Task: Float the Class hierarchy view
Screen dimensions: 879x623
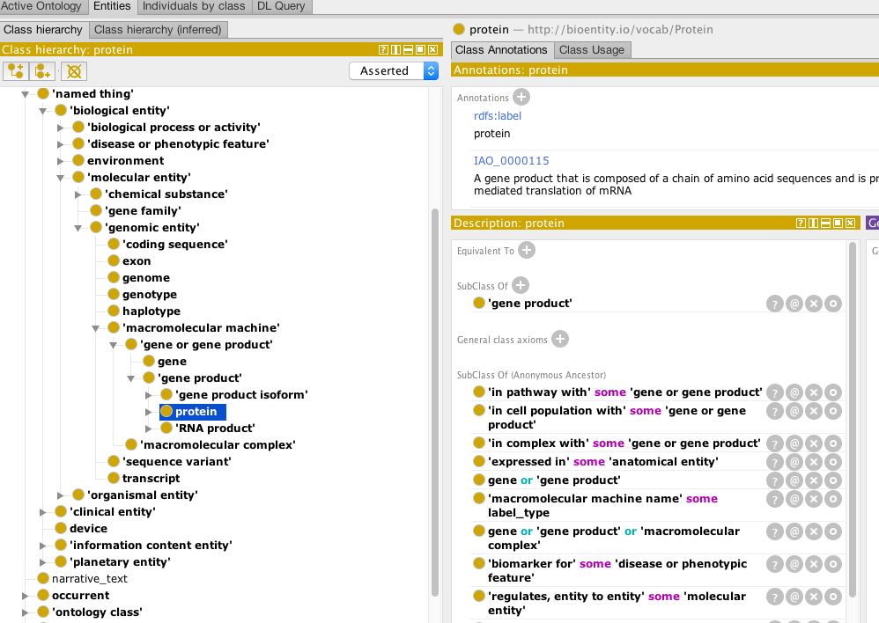Action: click(x=420, y=50)
